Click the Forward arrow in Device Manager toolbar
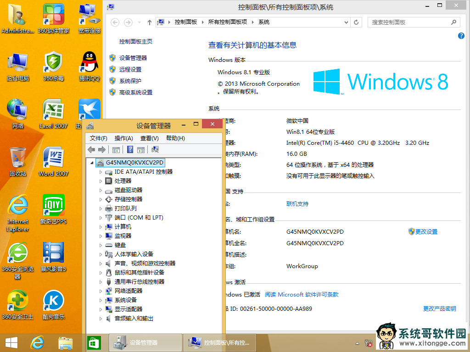The height and width of the screenshot is (352, 470). tap(102, 149)
